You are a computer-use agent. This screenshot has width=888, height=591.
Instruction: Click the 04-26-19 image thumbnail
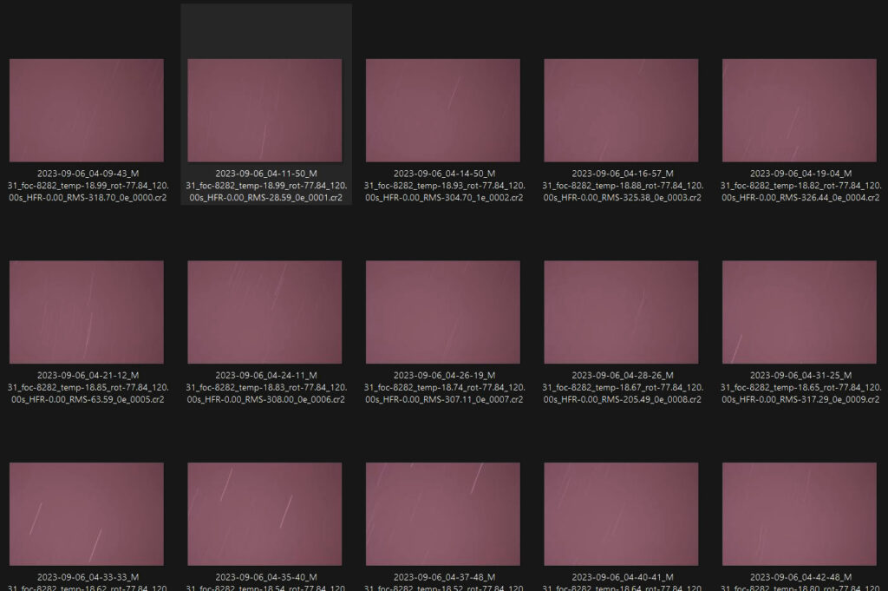[443, 312]
